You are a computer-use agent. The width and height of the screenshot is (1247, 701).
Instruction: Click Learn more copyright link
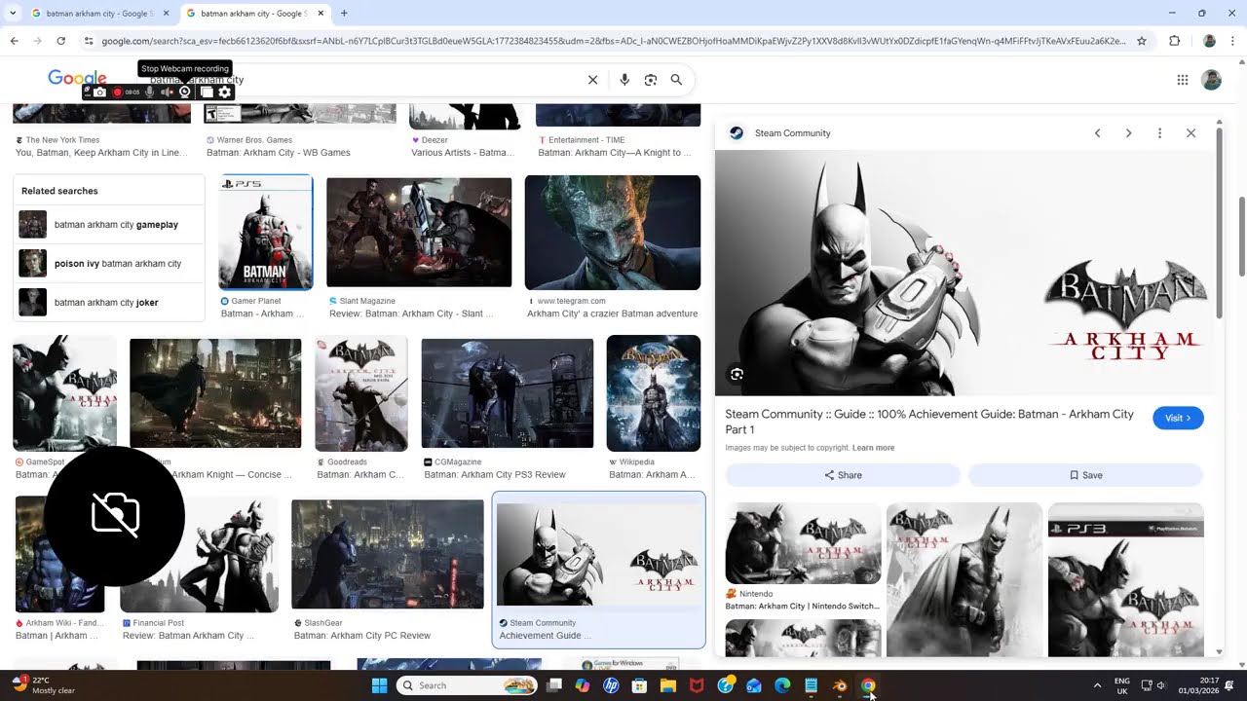[873, 448]
